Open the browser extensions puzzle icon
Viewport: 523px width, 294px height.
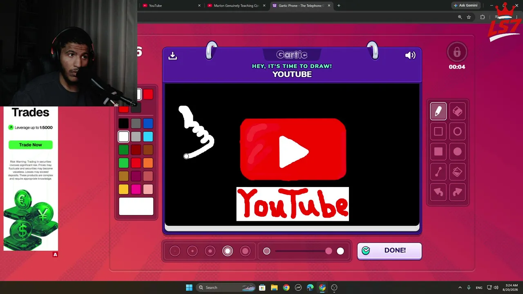pos(483,17)
